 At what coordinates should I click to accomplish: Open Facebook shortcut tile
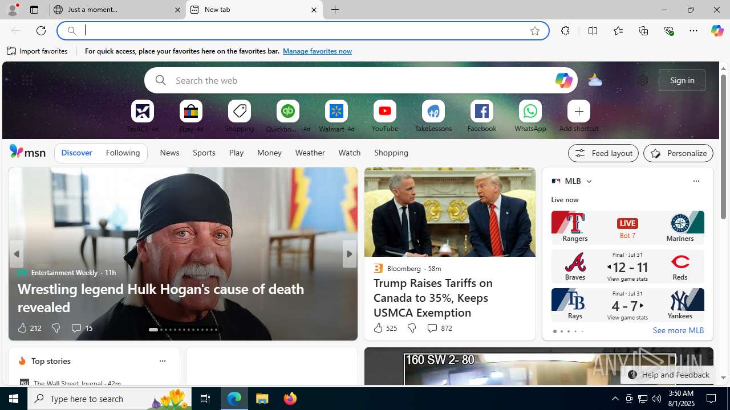tap(482, 116)
